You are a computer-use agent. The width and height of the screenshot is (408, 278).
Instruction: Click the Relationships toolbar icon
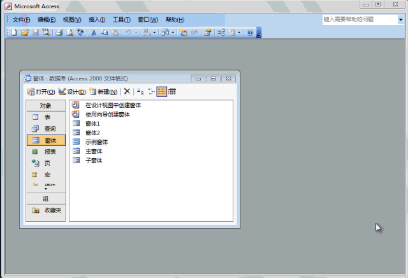[x=221, y=33]
